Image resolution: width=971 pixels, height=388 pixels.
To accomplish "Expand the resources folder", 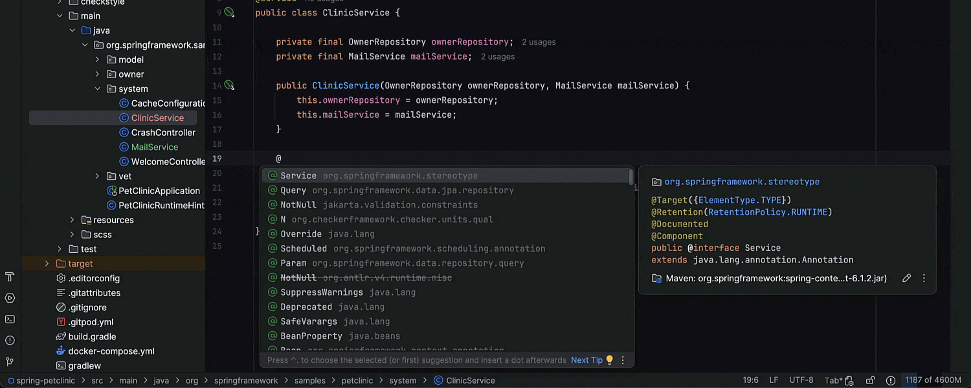I will coord(72,220).
